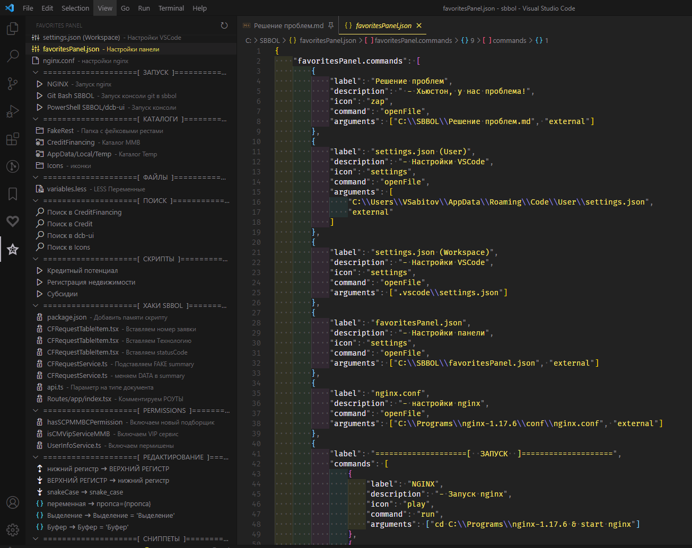Open the Manage gear icon
Image resolution: width=692 pixels, height=548 pixels.
[x=13, y=530]
